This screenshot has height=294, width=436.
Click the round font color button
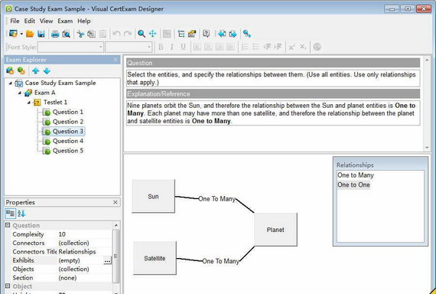(x=317, y=47)
